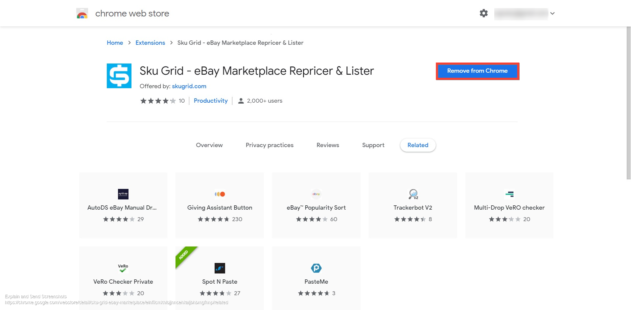This screenshot has width=631, height=310.
Task: Open PasteMe extension title
Action: click(316, 282)
